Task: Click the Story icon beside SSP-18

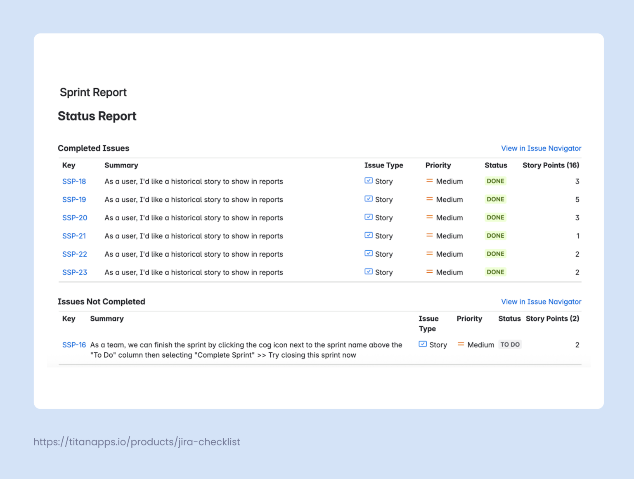Action: click(368, 181)
